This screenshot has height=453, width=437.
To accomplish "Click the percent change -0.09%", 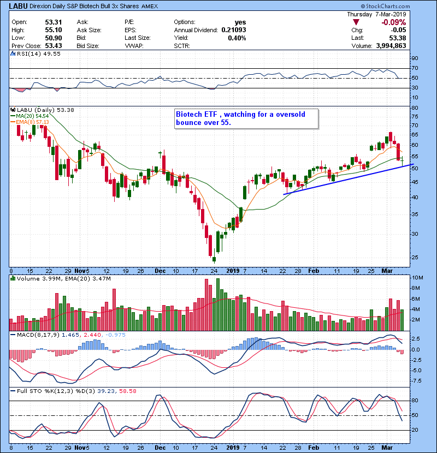I will click(394, 22).
